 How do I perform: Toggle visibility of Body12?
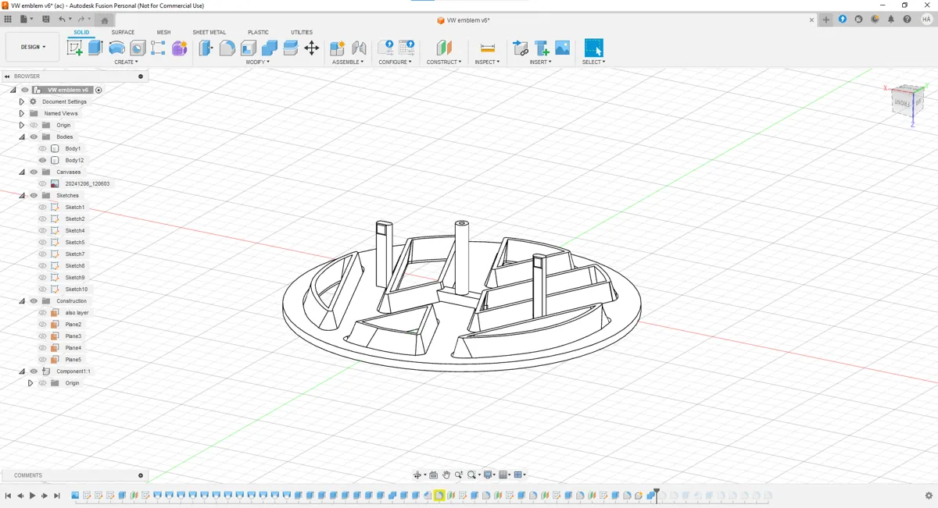[x=43, y=160]
